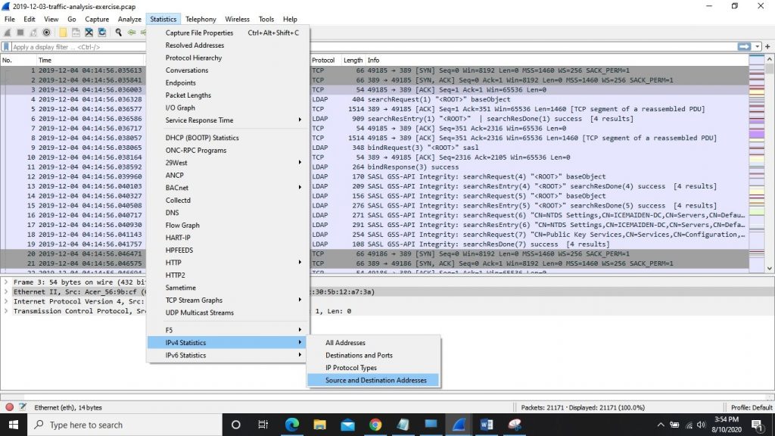Click the restart capture icon
Screen dimensions: 775x436
33,33
